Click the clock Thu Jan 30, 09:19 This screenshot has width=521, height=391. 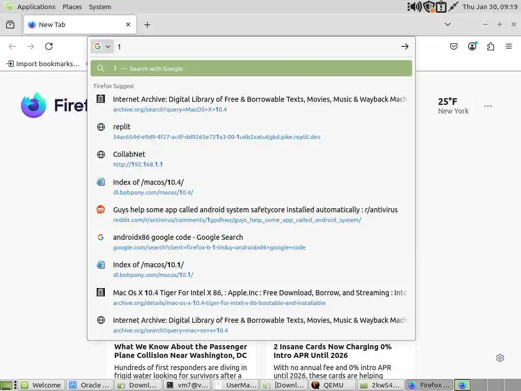point(490,7)
